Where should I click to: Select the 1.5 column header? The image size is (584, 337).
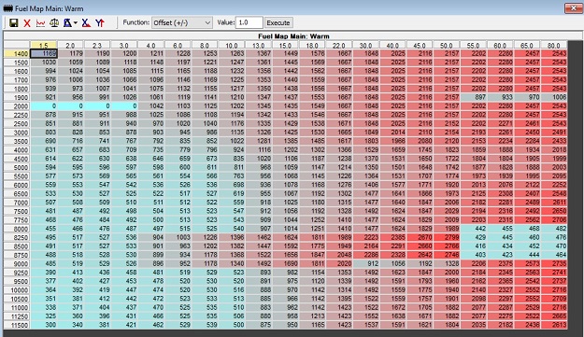click(44, 45)
